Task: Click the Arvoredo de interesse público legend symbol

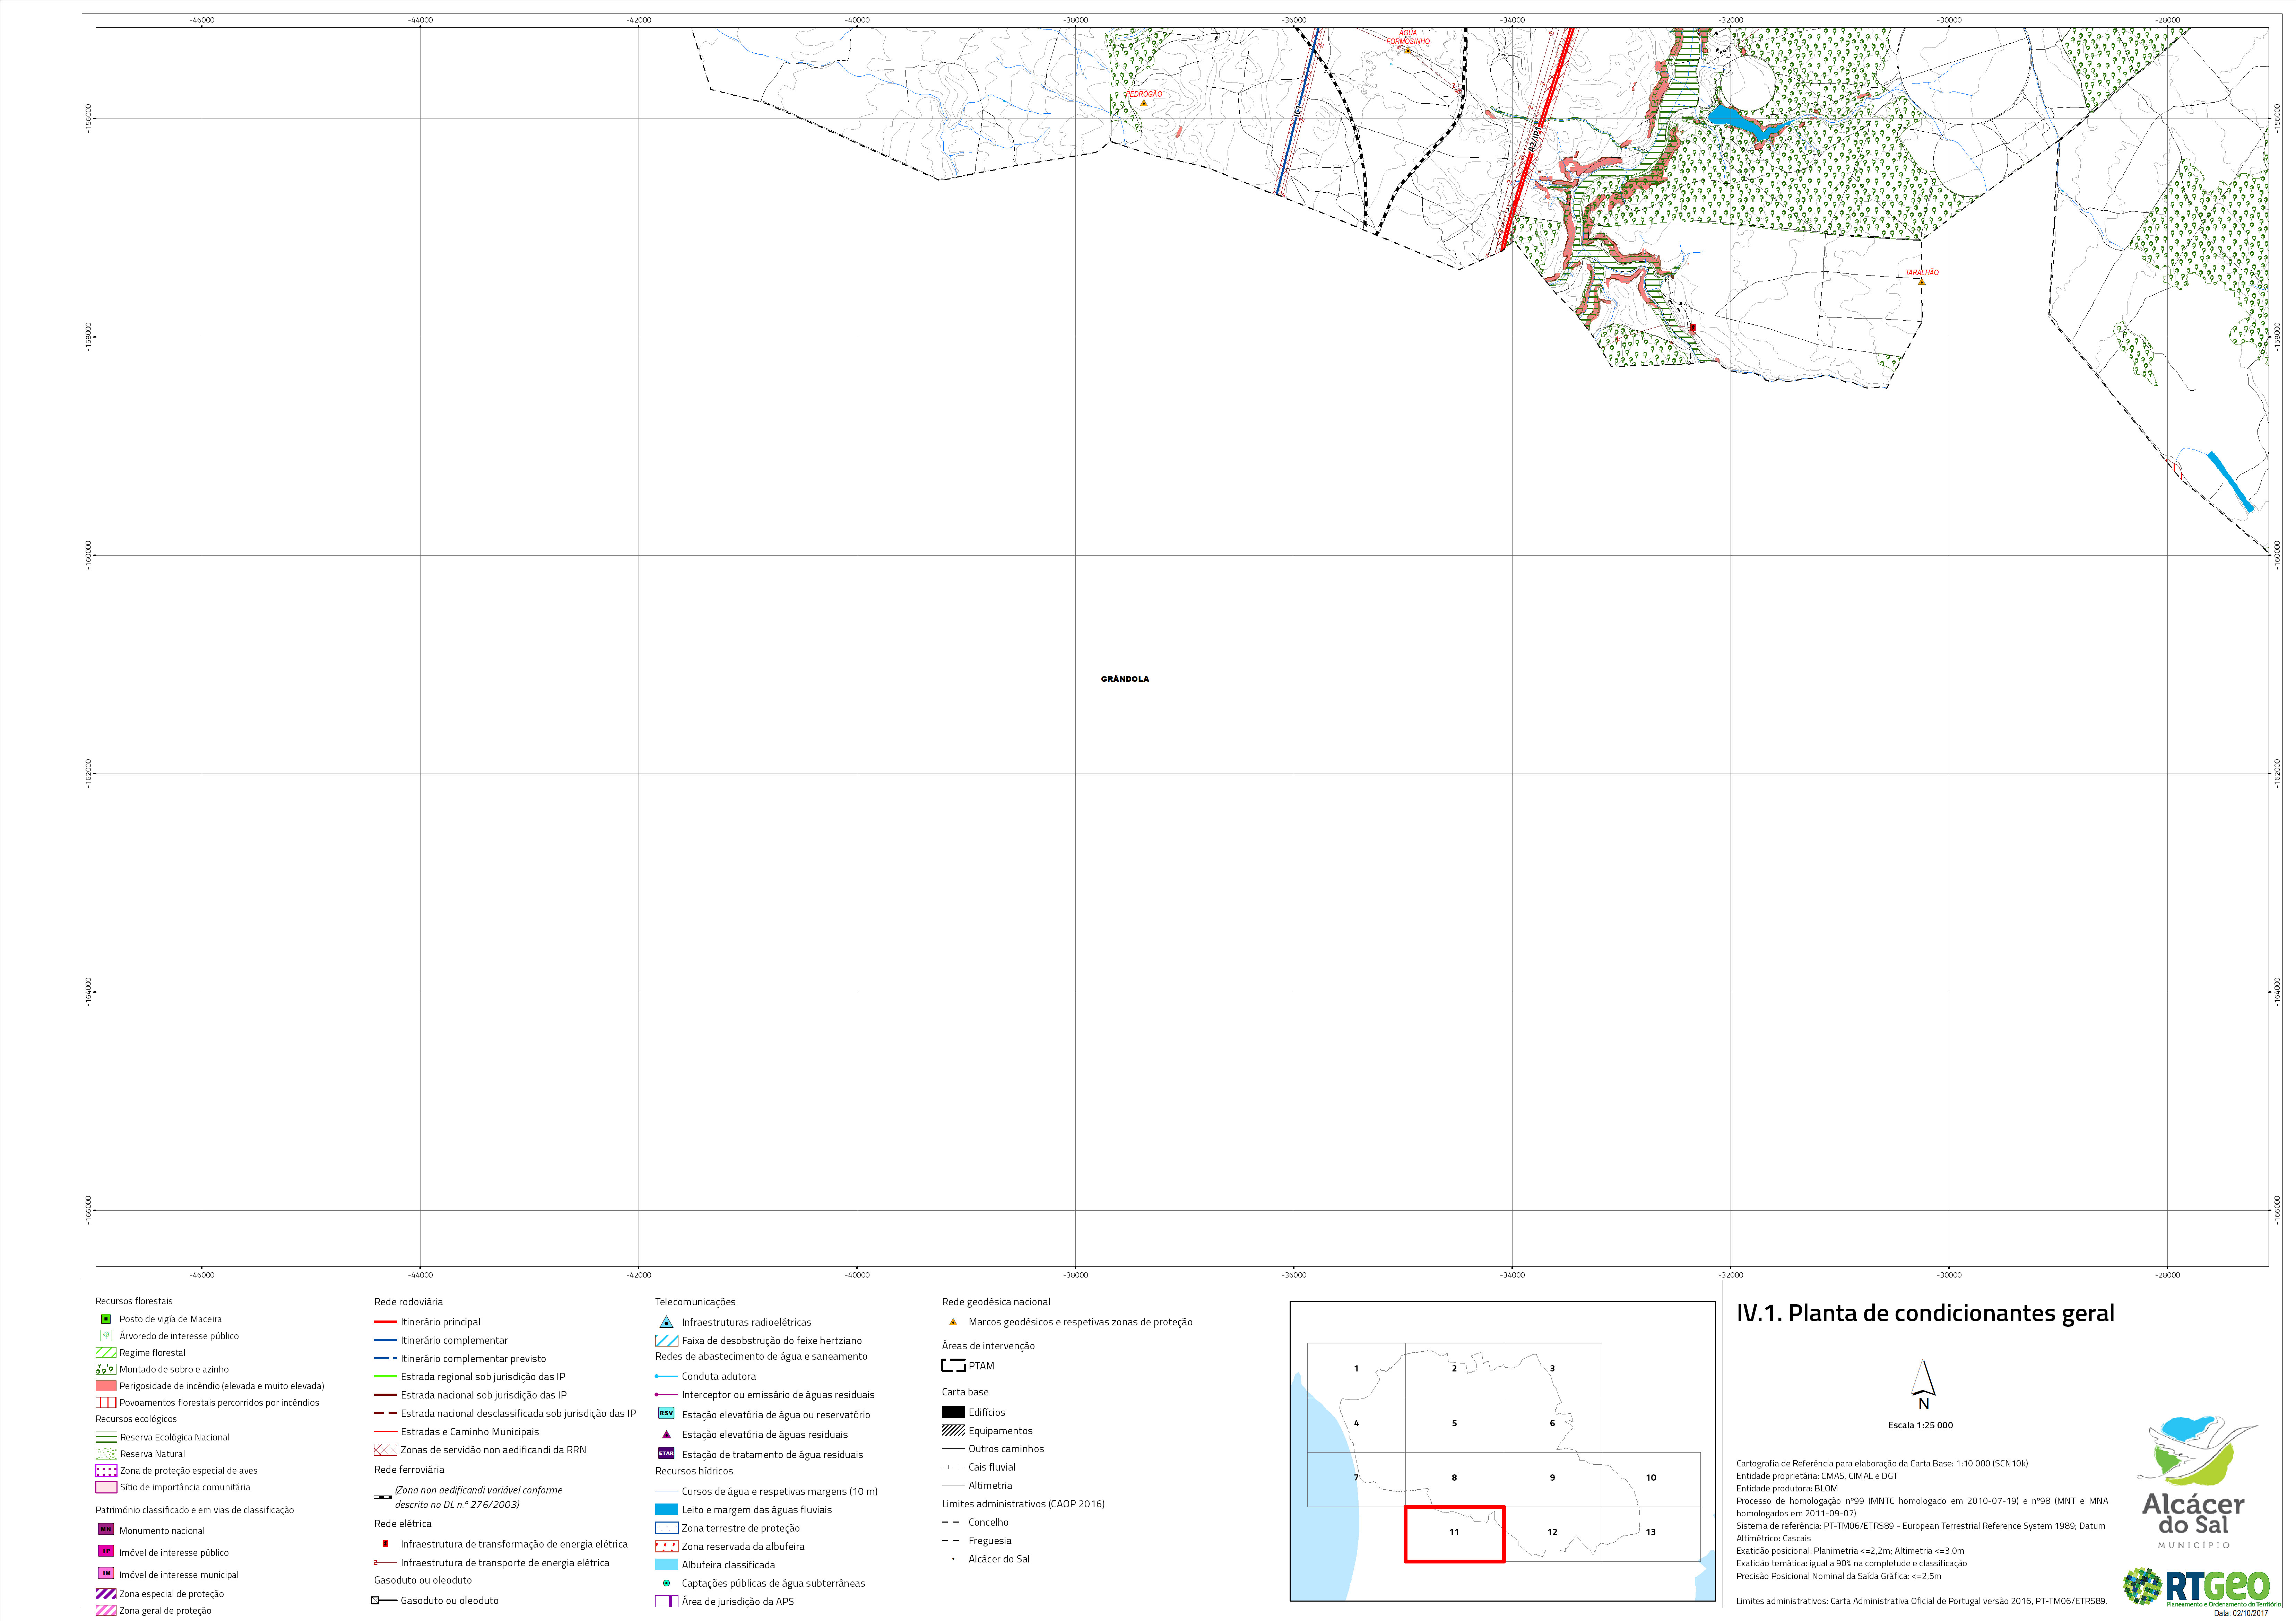Action: (x=106, y=1336)
